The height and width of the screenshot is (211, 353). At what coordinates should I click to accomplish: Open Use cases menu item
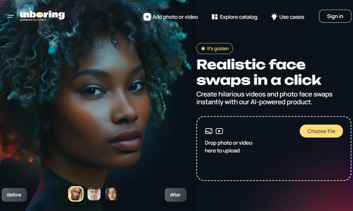pos(287,17)
